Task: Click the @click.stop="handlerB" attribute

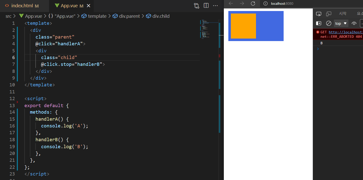Action: [x=72, y=64]
